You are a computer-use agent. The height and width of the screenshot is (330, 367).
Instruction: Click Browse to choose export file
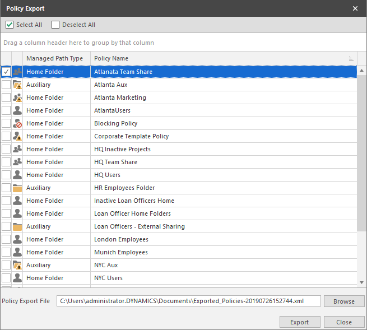point(343,301)
